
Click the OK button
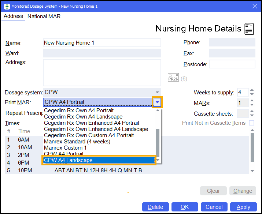click(185, 207)
